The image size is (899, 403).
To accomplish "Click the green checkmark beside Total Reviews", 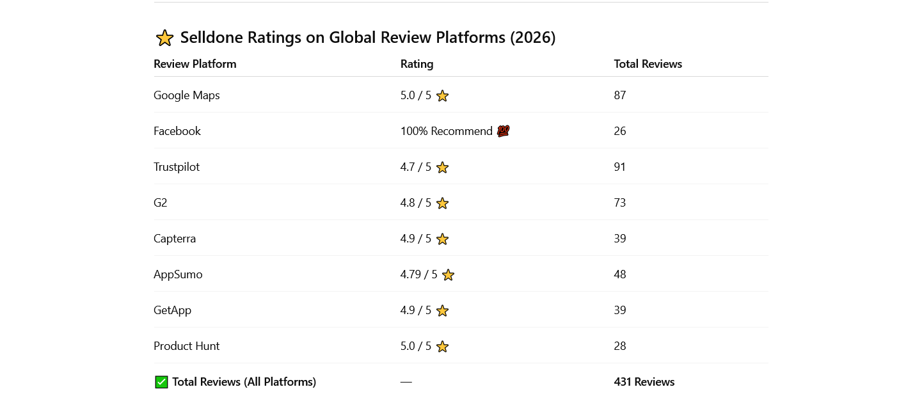I will tap(161, 382).
